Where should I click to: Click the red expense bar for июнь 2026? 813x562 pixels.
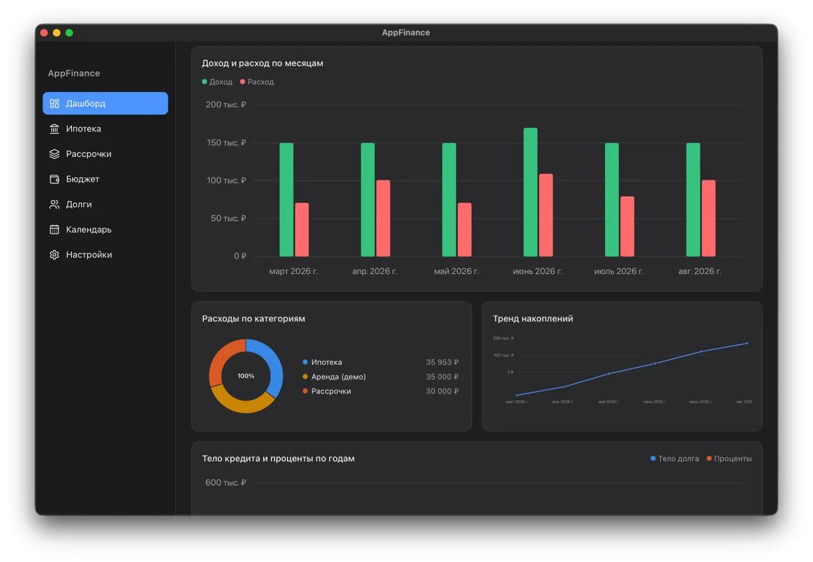546,216
